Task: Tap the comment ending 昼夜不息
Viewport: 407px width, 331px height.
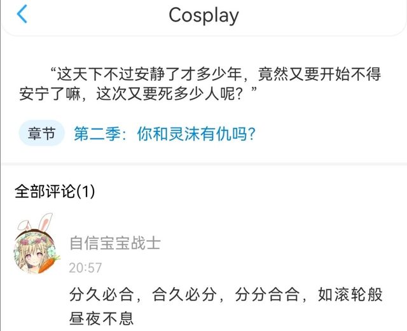Action: 102,318
